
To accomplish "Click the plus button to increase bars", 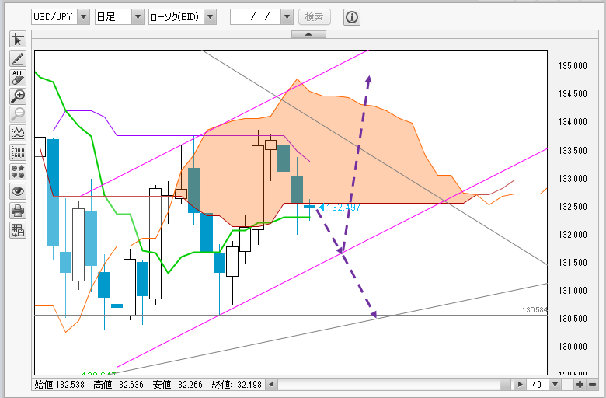I will [x=580, y=385].
